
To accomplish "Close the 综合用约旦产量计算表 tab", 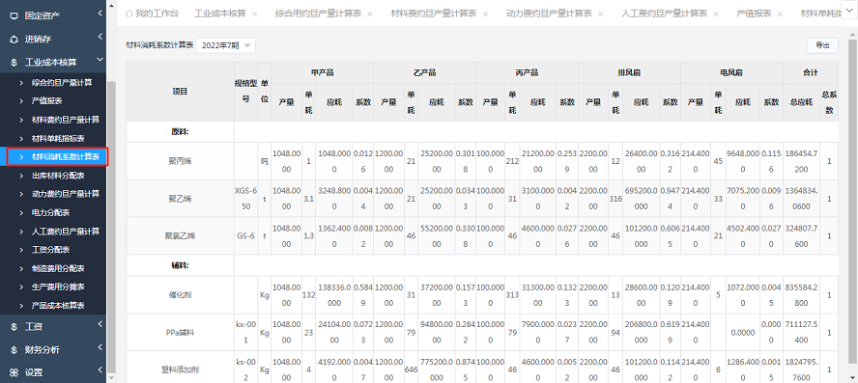I will 370,14.
